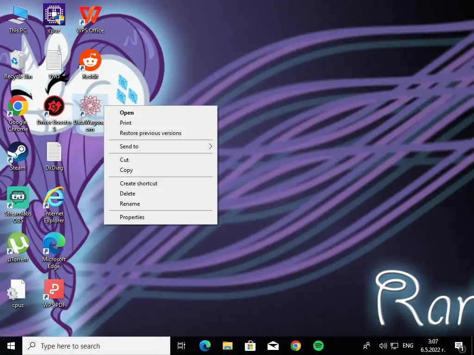Select the Google Chrome desktop shortcut

(18, 114)
